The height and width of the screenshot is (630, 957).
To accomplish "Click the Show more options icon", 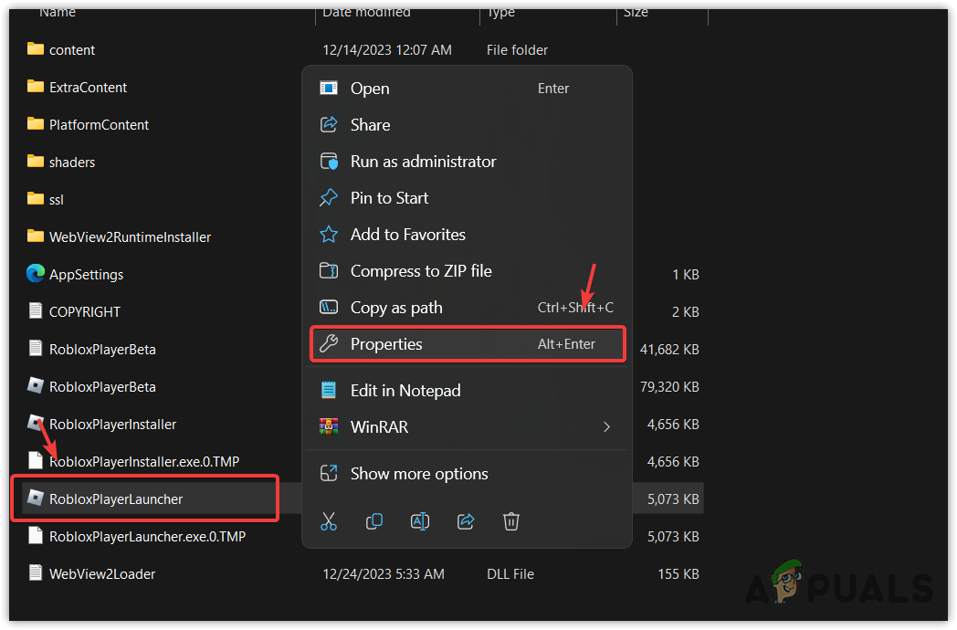I will [329, 473].
